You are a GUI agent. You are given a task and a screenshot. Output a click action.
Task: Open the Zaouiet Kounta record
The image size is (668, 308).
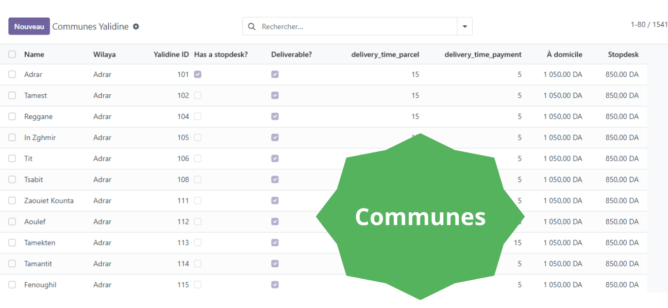point(49,200)
